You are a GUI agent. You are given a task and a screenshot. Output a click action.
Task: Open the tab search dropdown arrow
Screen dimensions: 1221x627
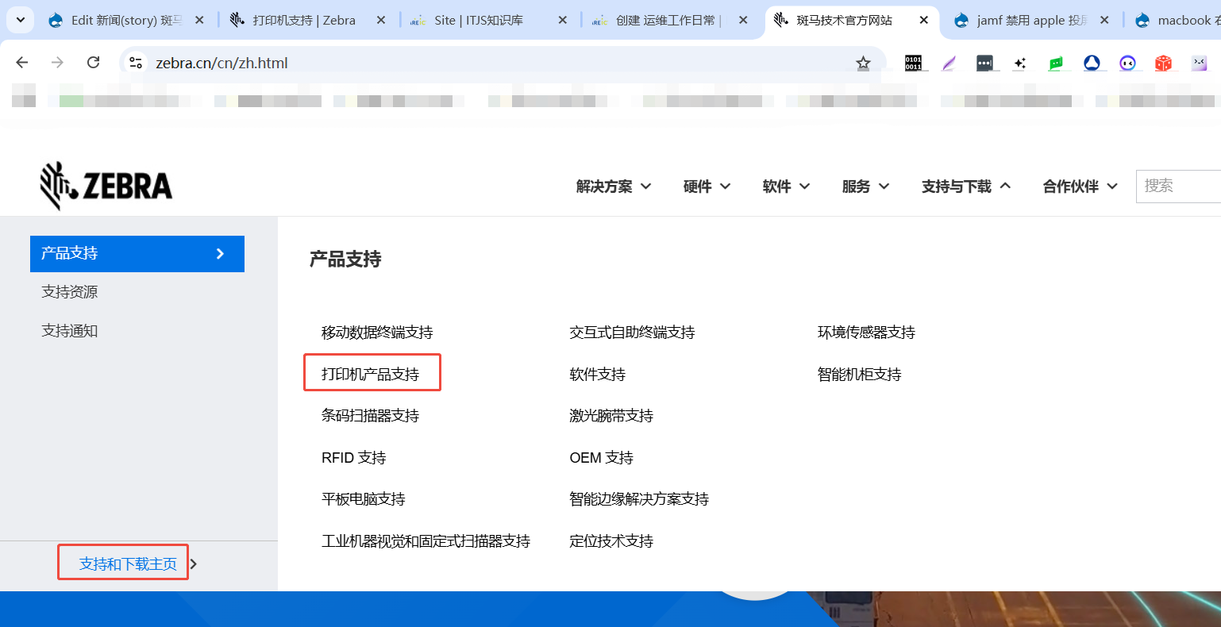click(20, 20)
